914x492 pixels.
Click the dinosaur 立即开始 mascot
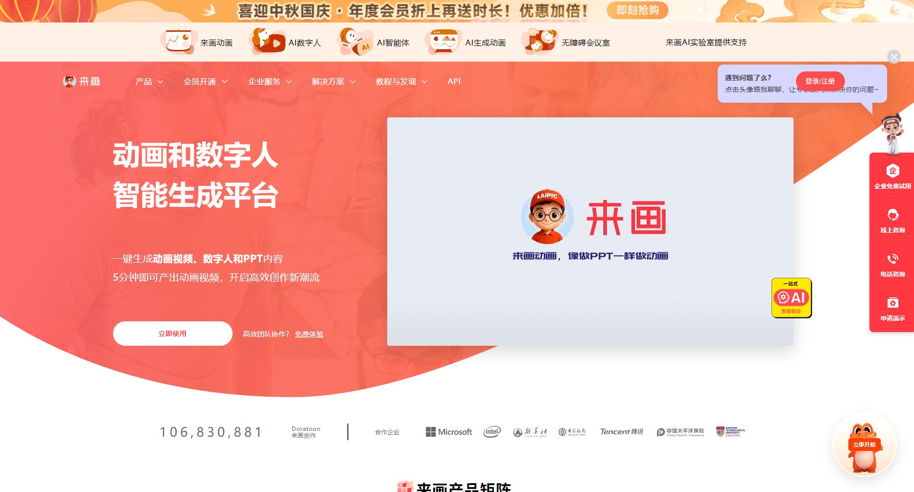tap(865, 446)
